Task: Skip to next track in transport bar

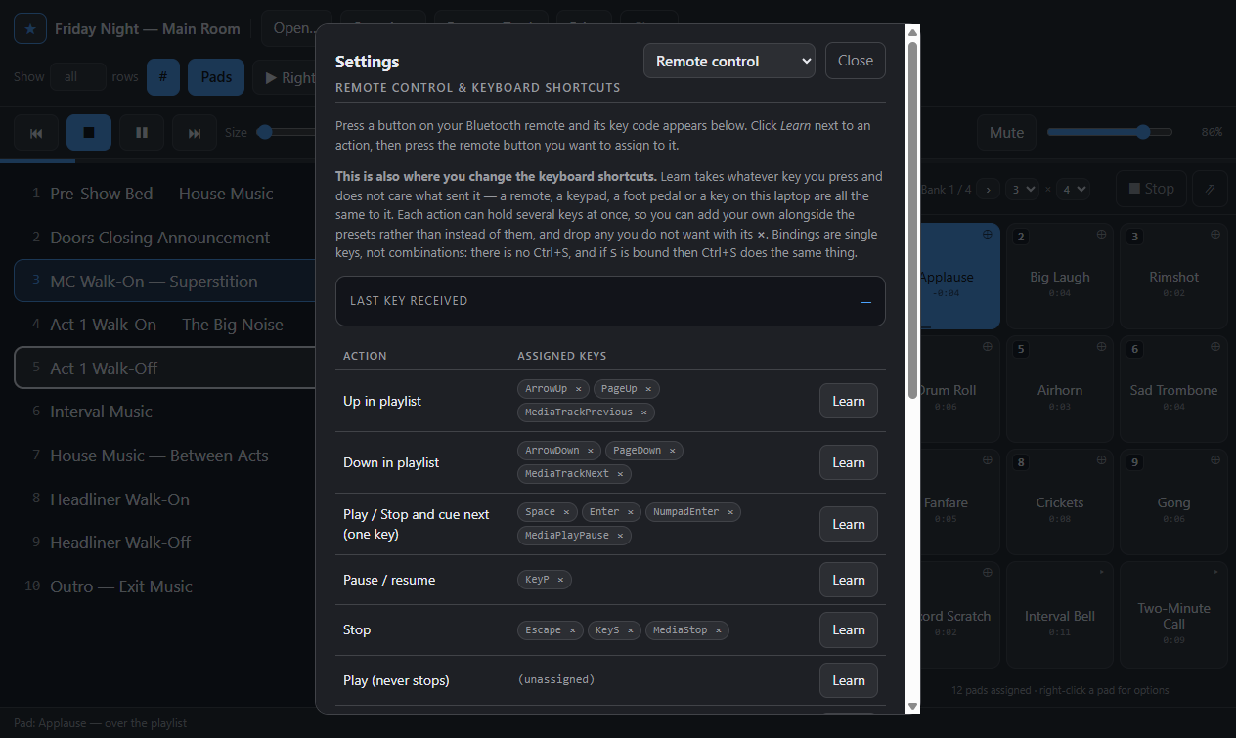Action: [195, 133]
